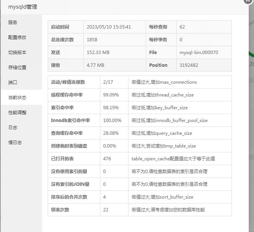Click the 0.00% temp tables to disk value
This screenshot has width=254, height=232.
[x=109, y=146]
